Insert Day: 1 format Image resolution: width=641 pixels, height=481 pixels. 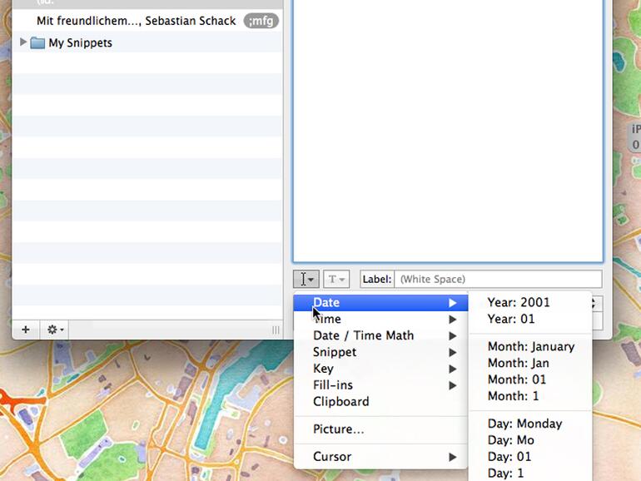tap(530, 473)
